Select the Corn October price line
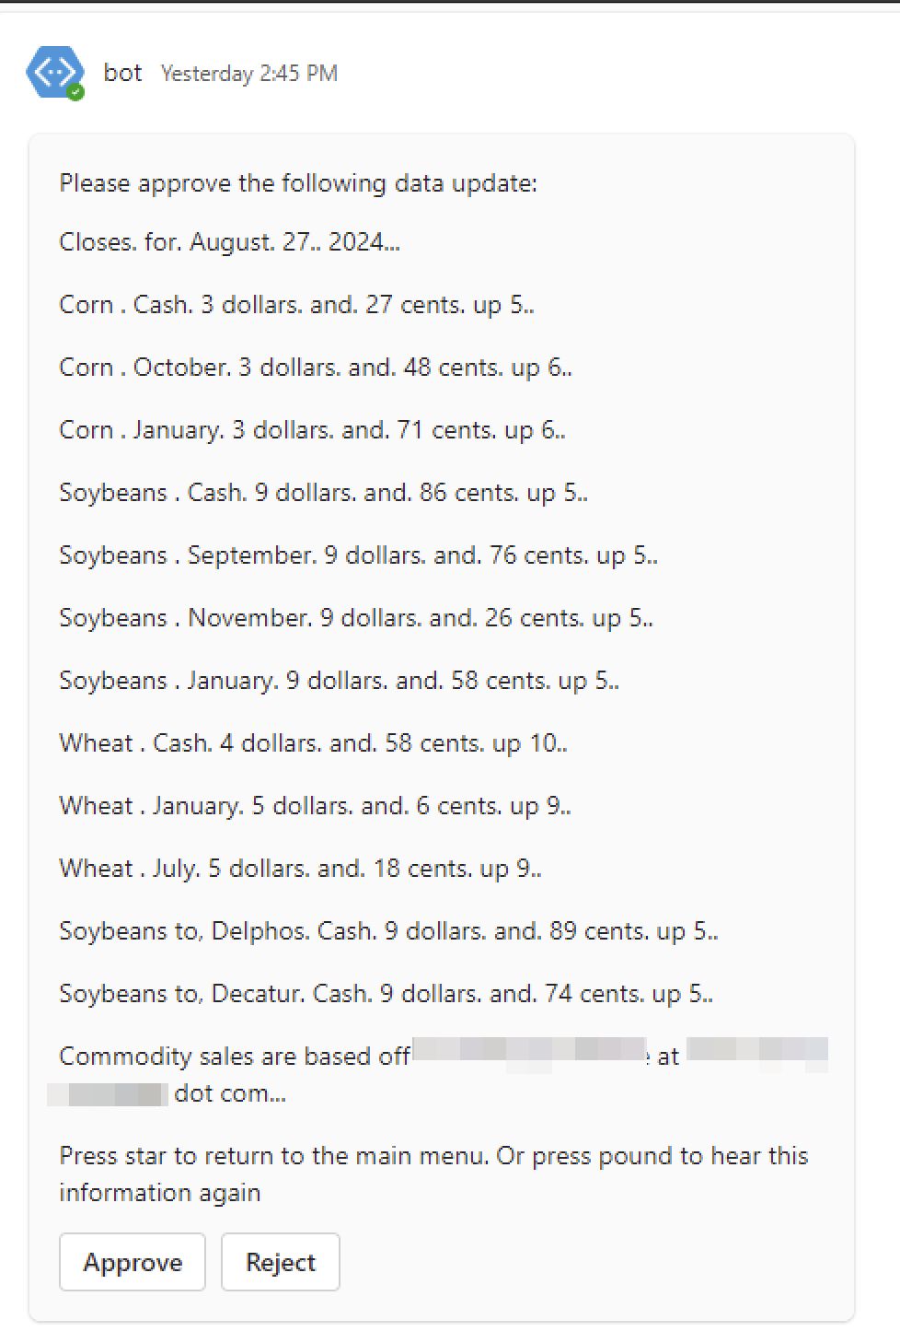 tap(316, 368)
